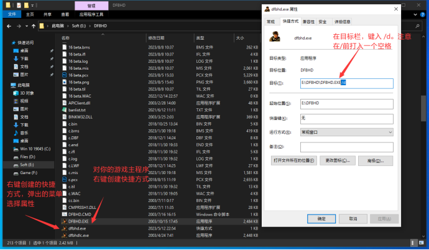Image resolution: width=429 pixels, height=250 pixels.
Task: Open the 运行方式 window mode dropdown
Action: click(346, 132)
